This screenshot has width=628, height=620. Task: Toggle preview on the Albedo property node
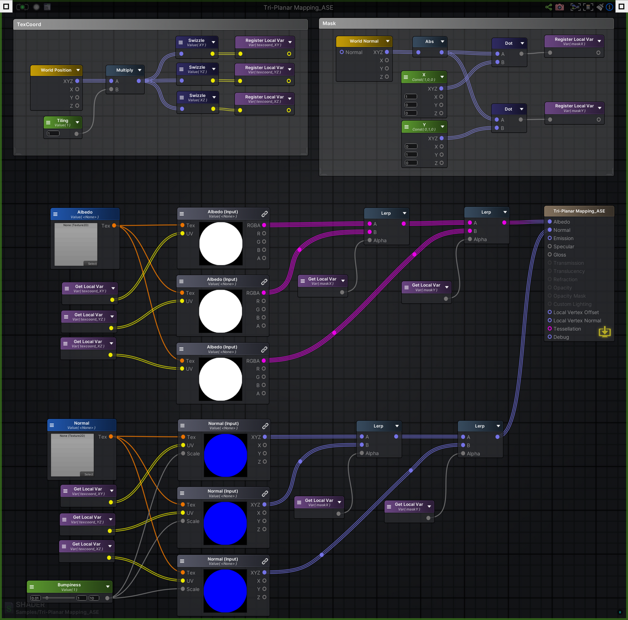54,214
